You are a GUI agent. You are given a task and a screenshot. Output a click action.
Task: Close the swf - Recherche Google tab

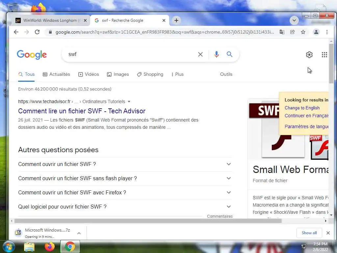(164, 20)
